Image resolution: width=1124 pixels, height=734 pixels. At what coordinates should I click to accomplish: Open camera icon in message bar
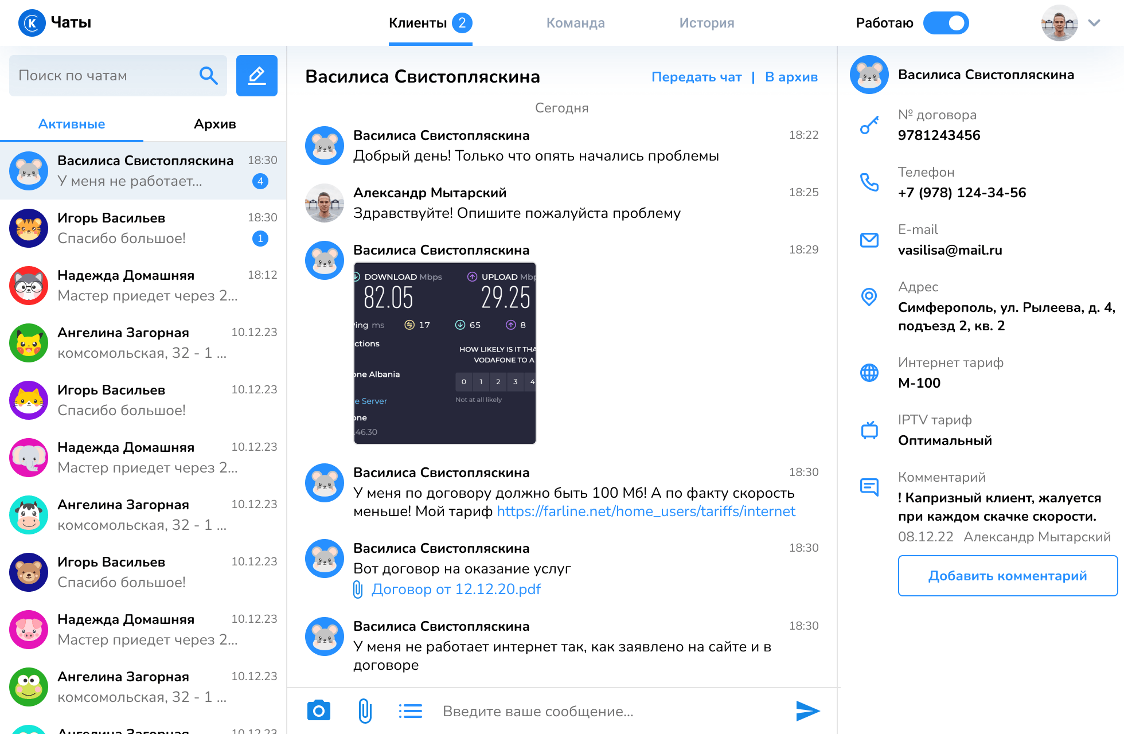(319, 710)
